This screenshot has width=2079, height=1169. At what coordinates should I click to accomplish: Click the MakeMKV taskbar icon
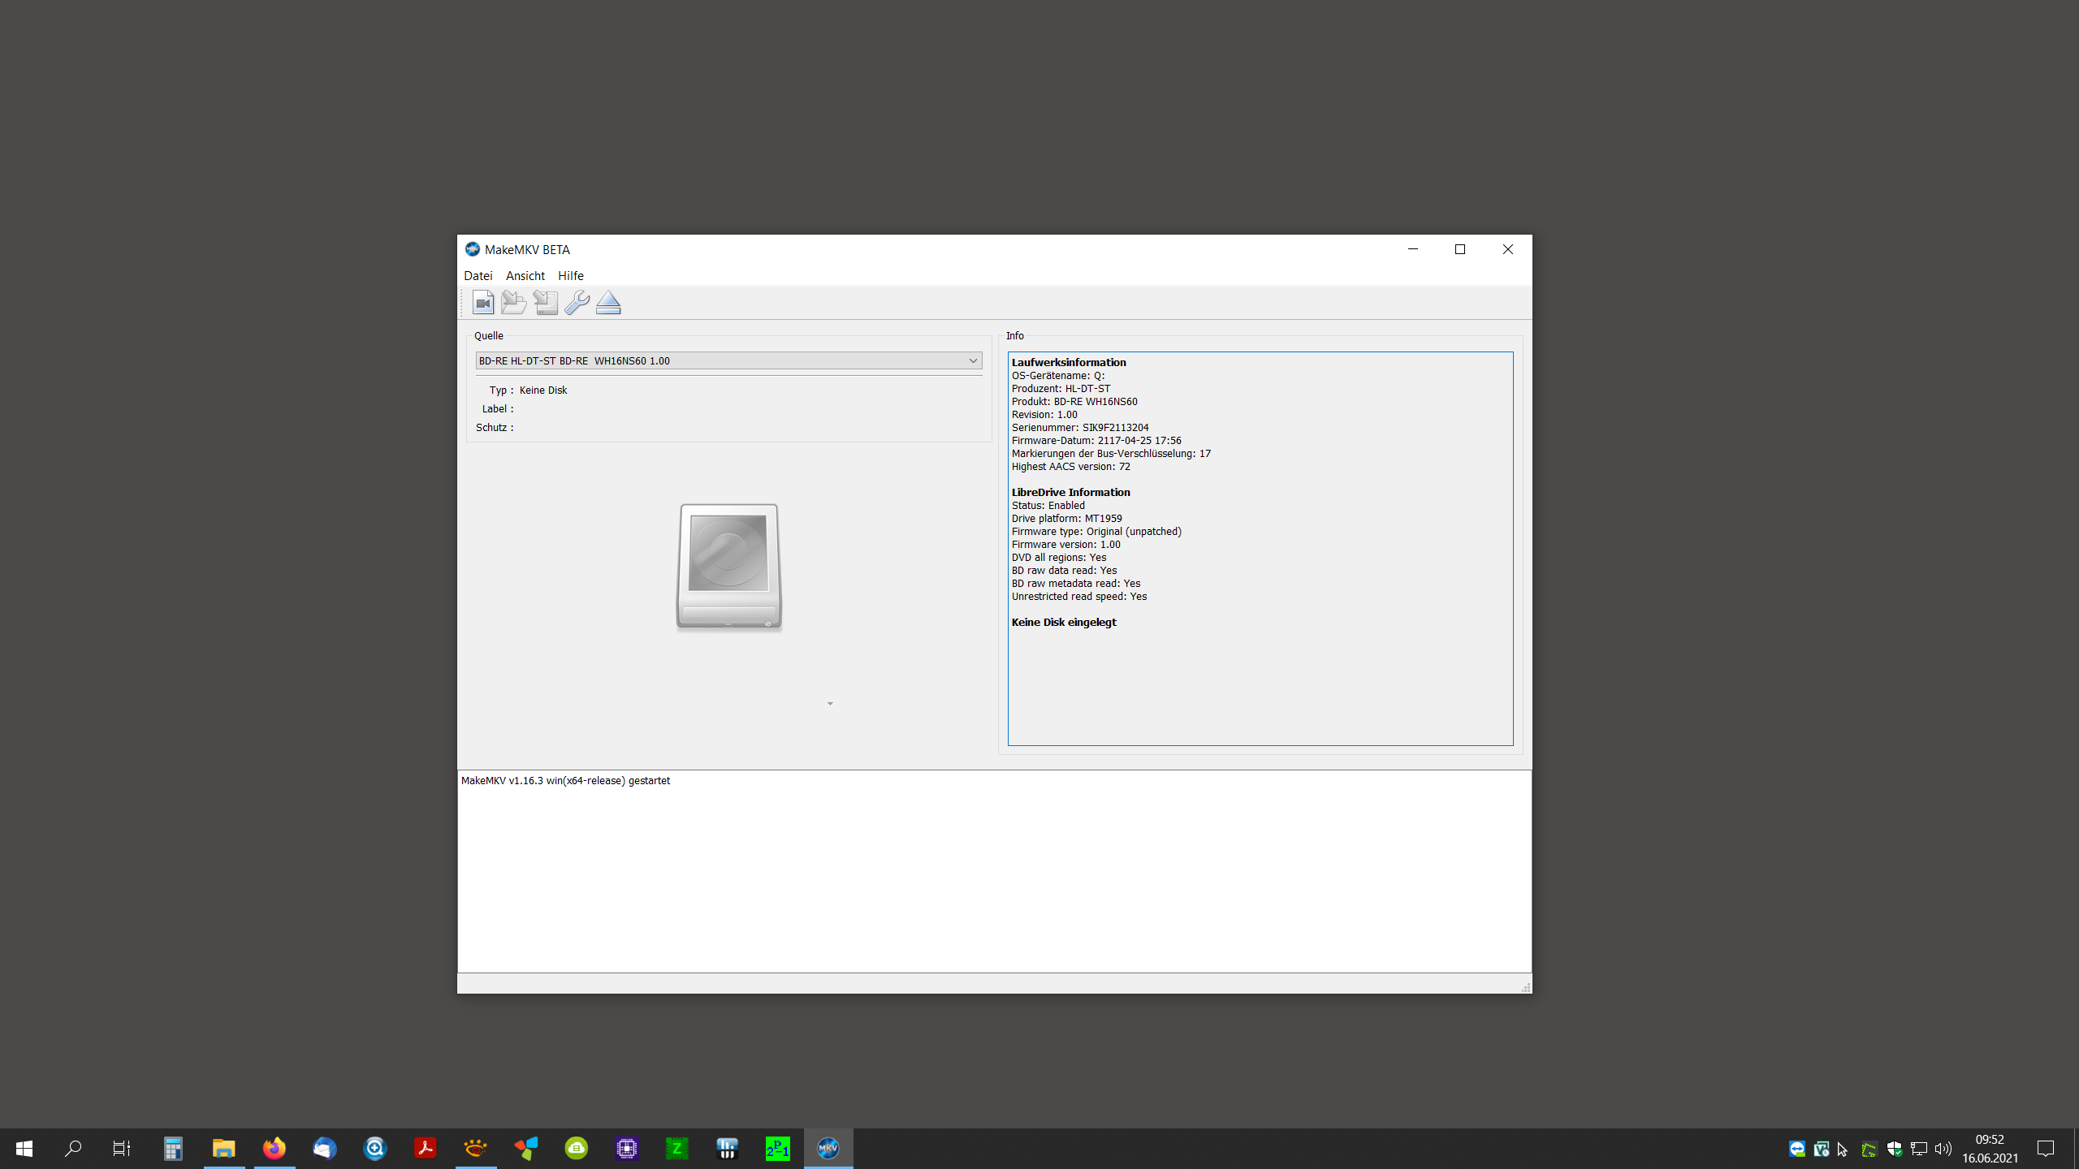tap(828, 1148)
